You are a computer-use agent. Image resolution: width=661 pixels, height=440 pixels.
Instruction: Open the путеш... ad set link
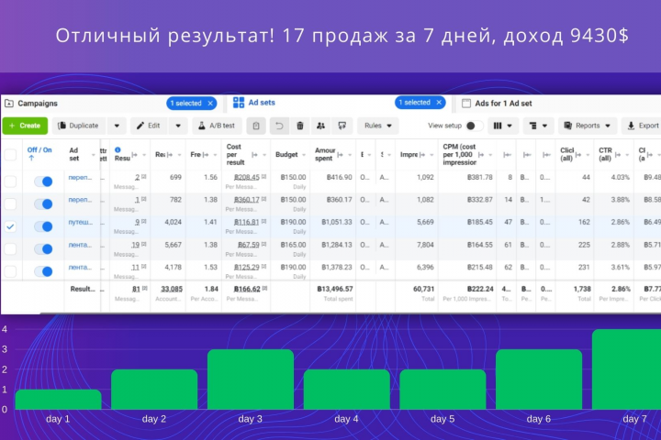click(81, 222)
